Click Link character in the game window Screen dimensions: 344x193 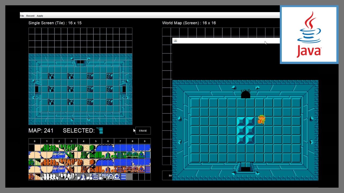[261, 120]
